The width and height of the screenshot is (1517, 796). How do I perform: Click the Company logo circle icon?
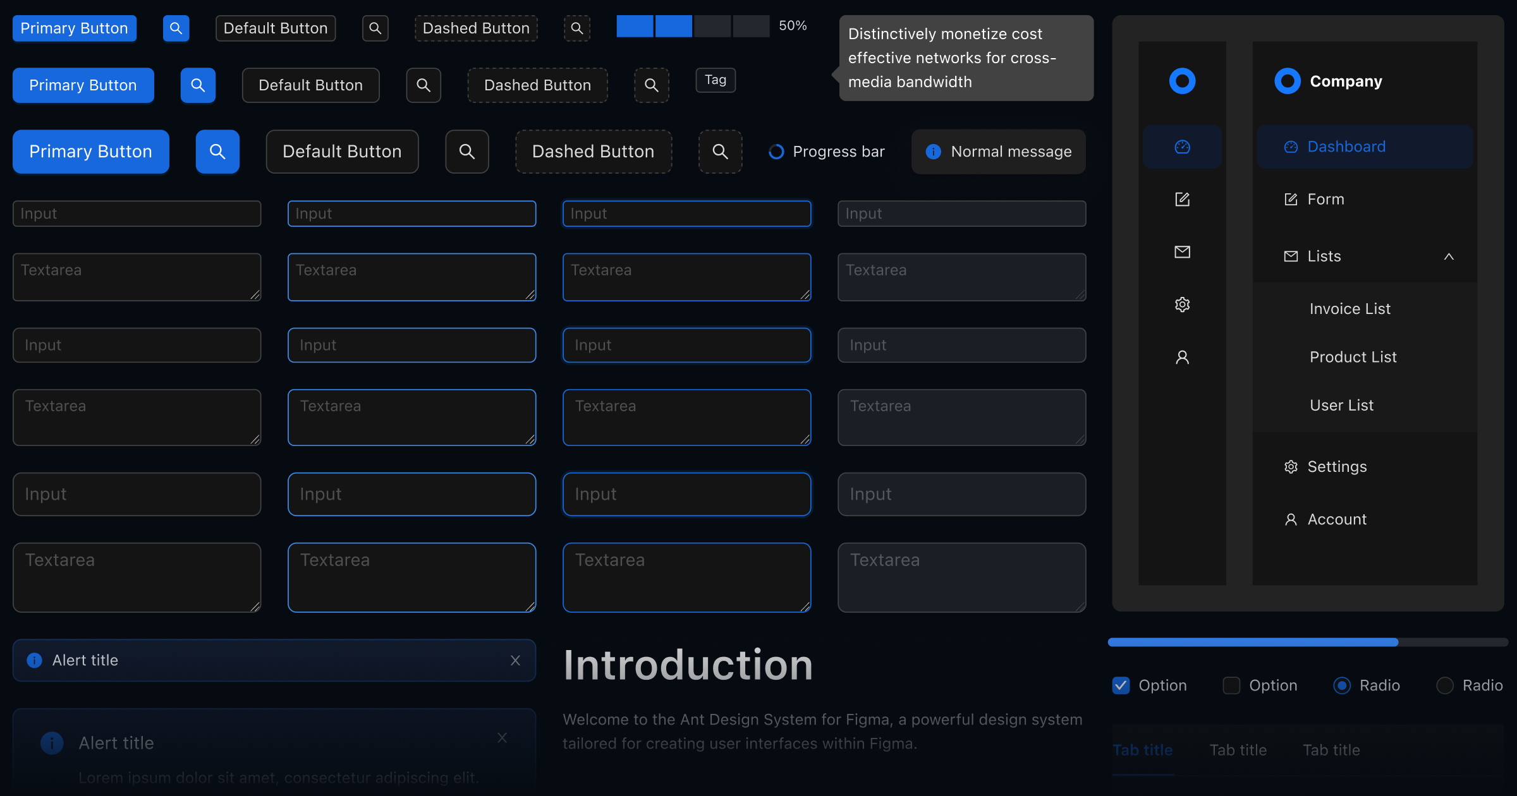1288,80
